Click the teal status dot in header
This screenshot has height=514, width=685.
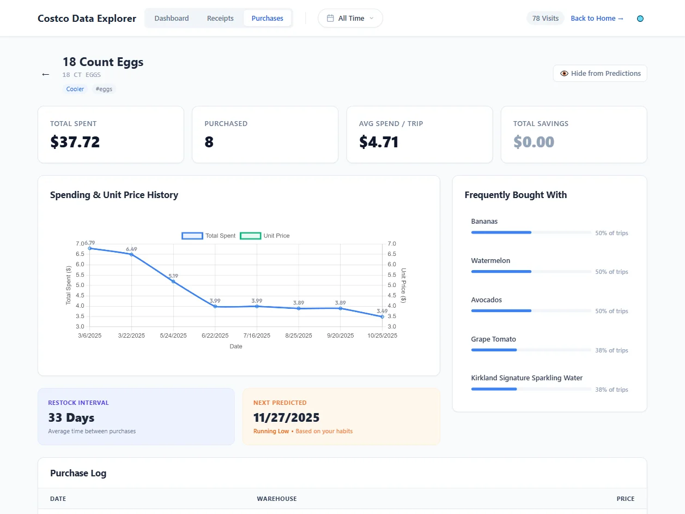click(x=640, y=19)
